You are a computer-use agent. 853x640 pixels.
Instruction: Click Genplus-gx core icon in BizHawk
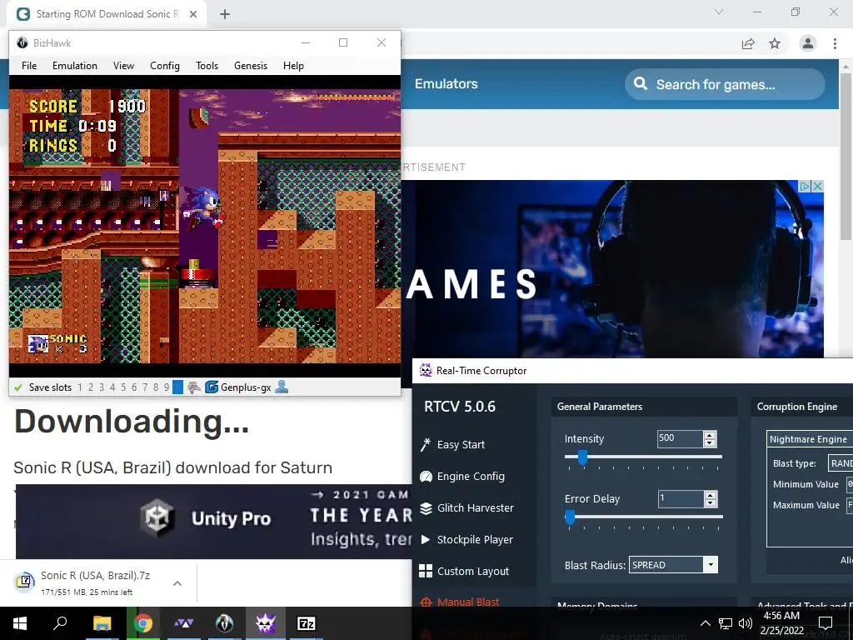[x=212, y=387]
